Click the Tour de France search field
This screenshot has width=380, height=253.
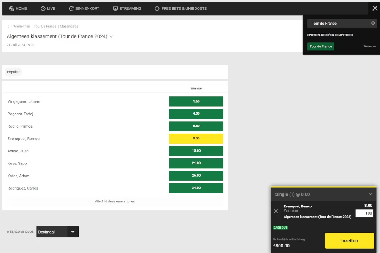338,23
